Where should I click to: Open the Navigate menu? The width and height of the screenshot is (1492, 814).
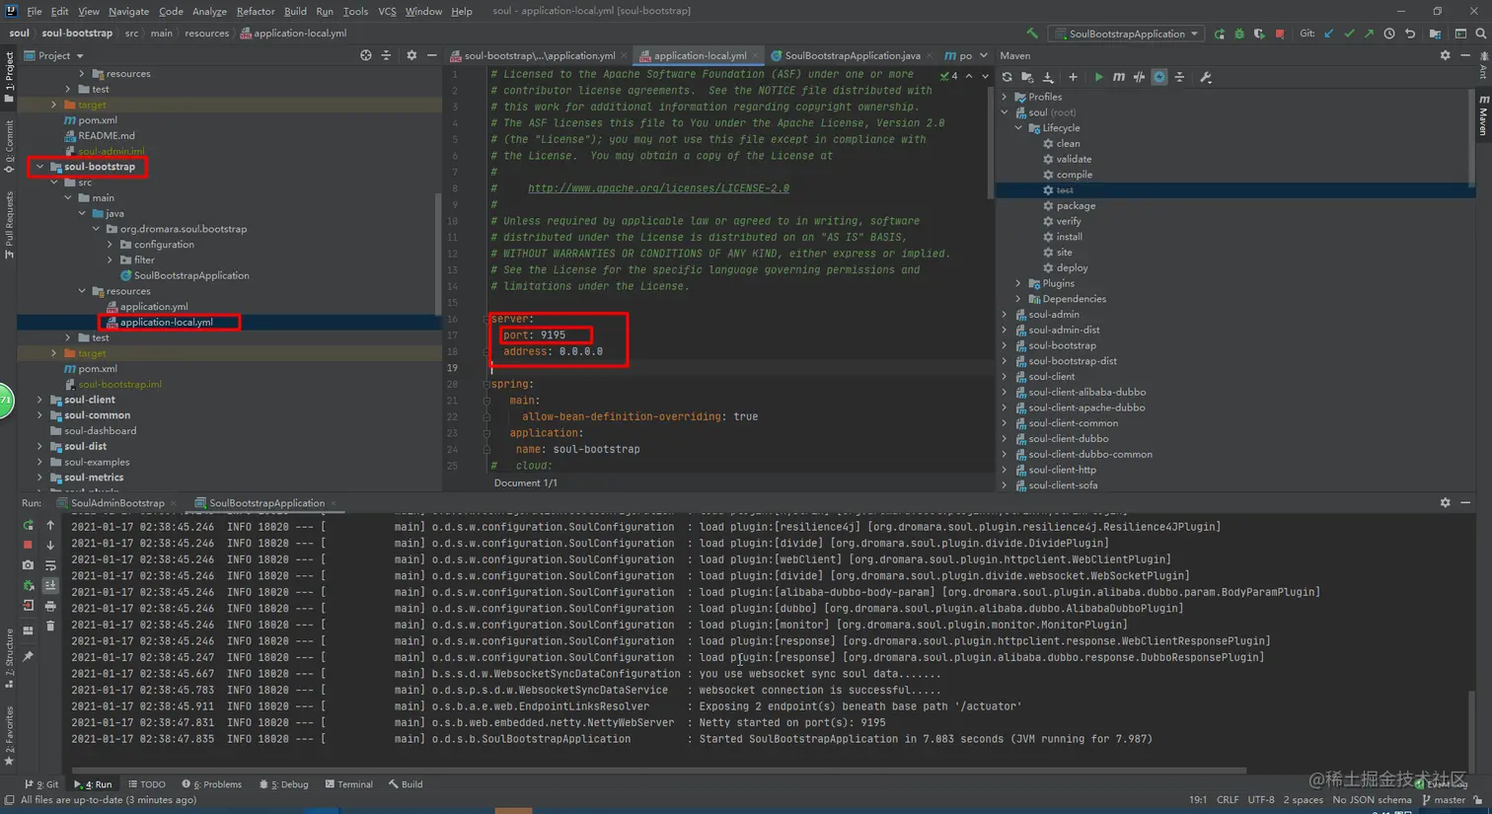128,11
